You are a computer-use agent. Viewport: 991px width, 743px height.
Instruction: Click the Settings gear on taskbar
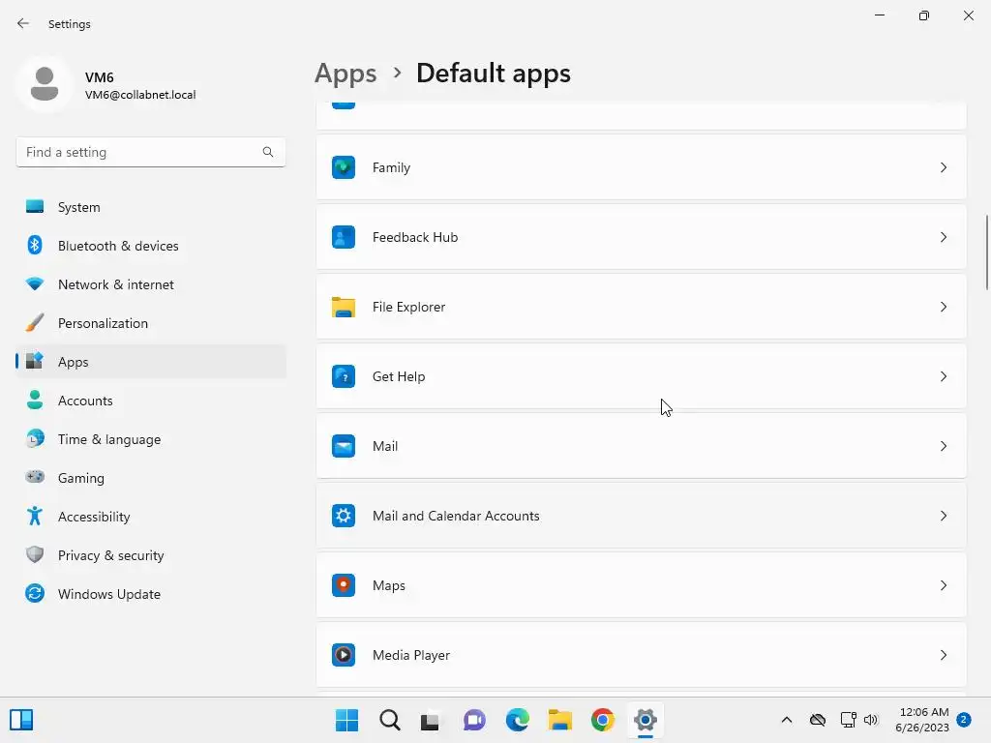click(646, 720)
